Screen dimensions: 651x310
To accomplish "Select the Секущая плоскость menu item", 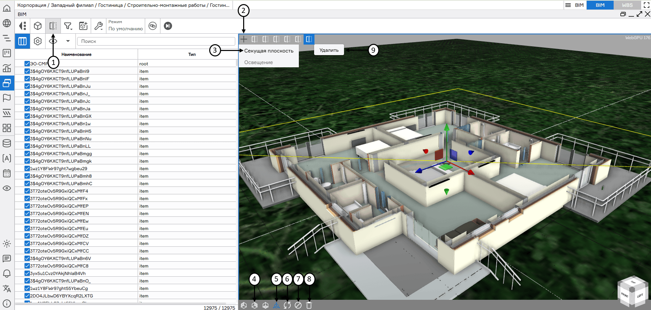I will coord(269,51).
